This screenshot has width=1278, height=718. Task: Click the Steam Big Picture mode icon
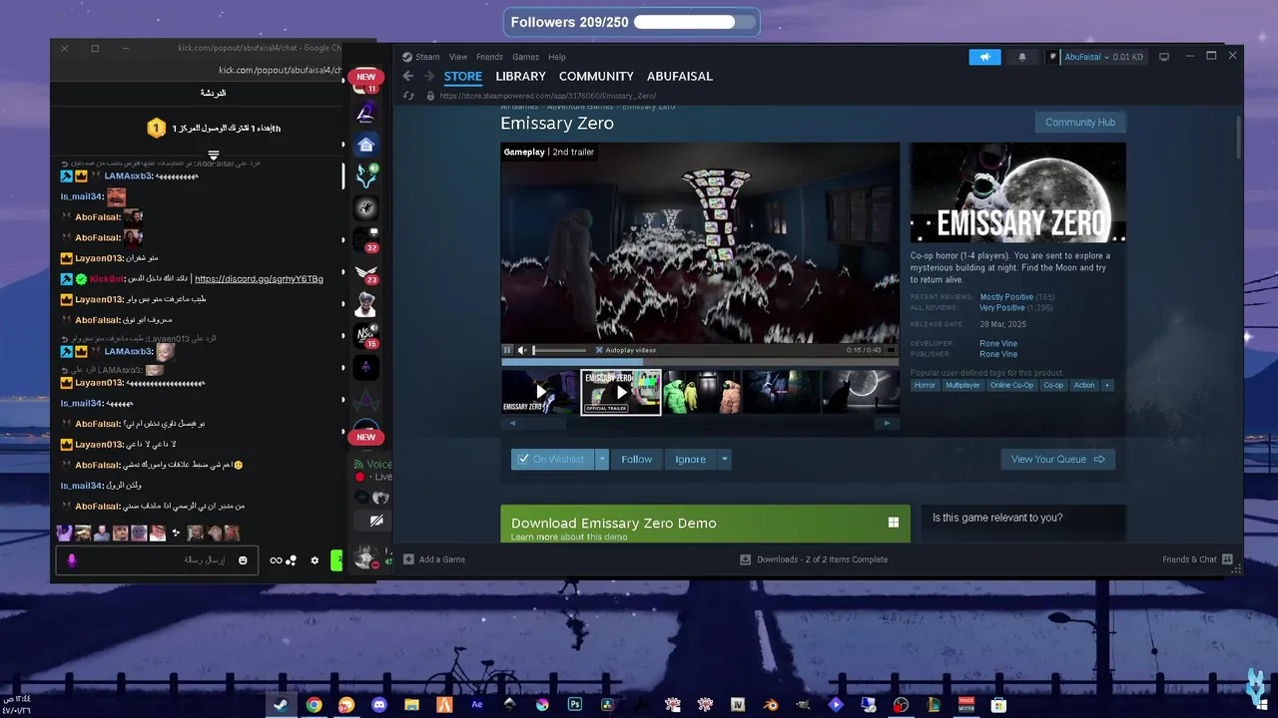1163,57
